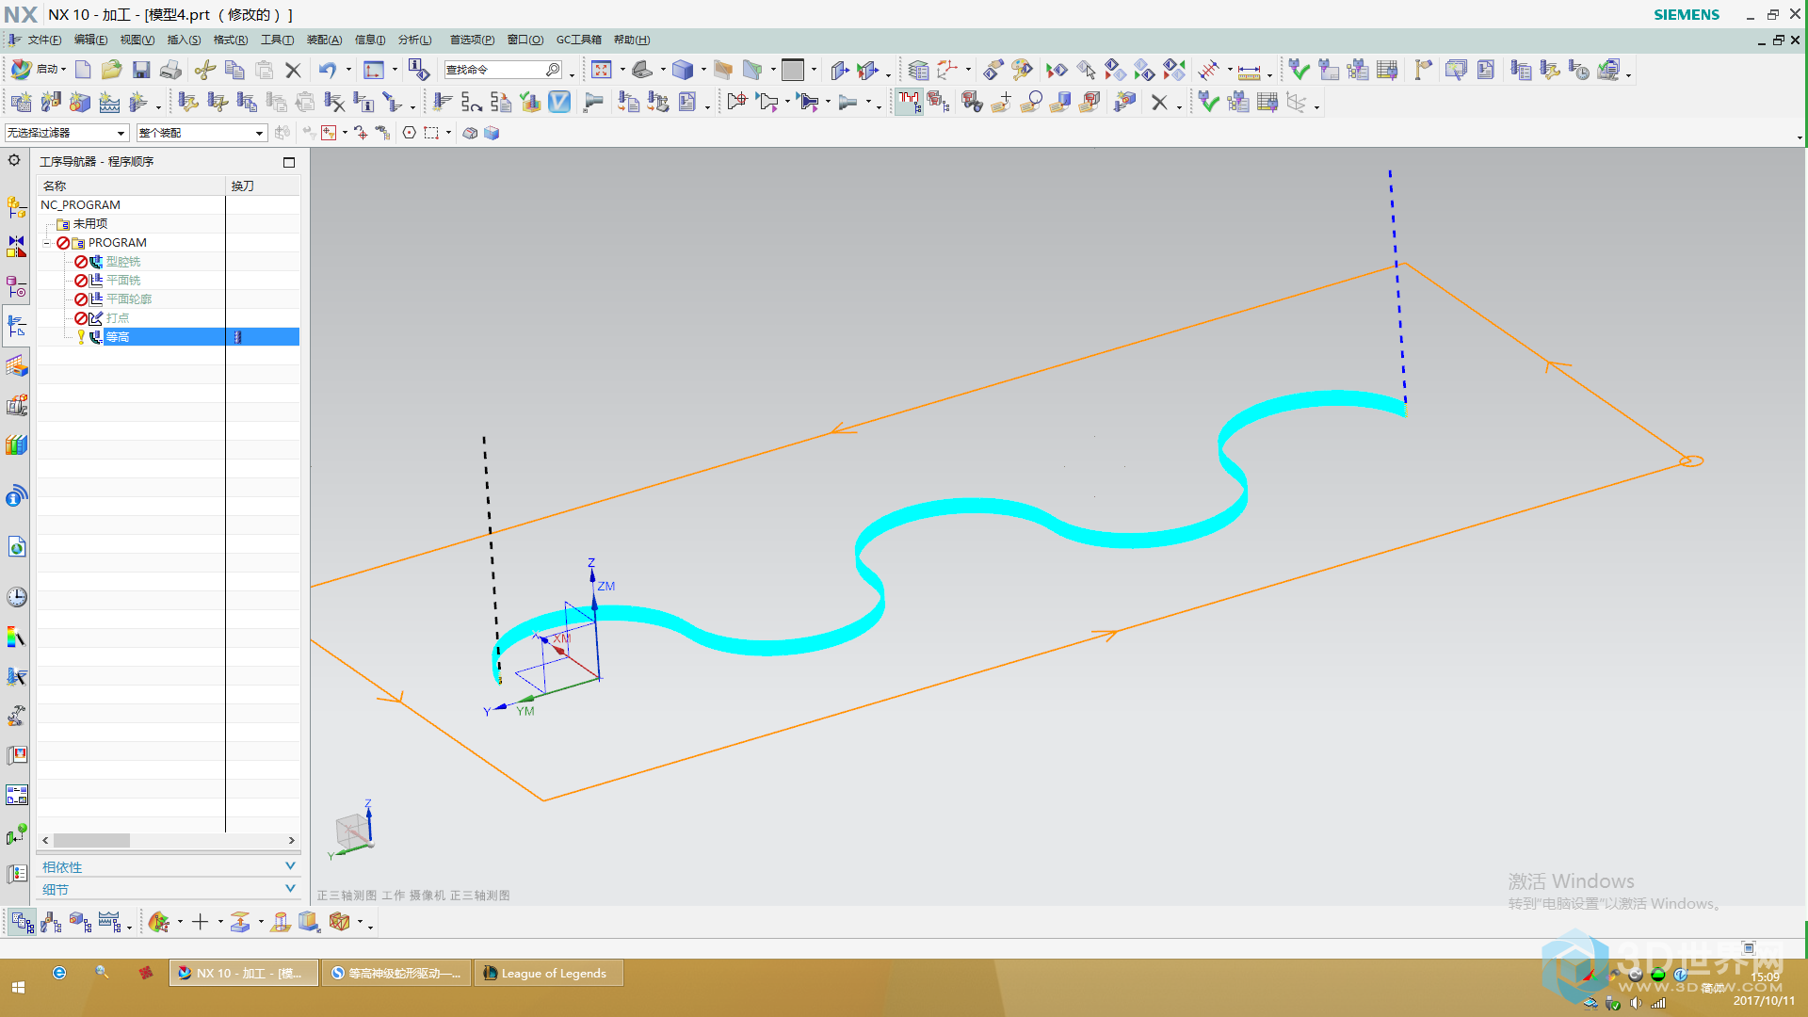The height and width of the screenshot is (1017, 1808).
Task: Open the Operation Navigator sidebar icon
Action: [16, 326]
